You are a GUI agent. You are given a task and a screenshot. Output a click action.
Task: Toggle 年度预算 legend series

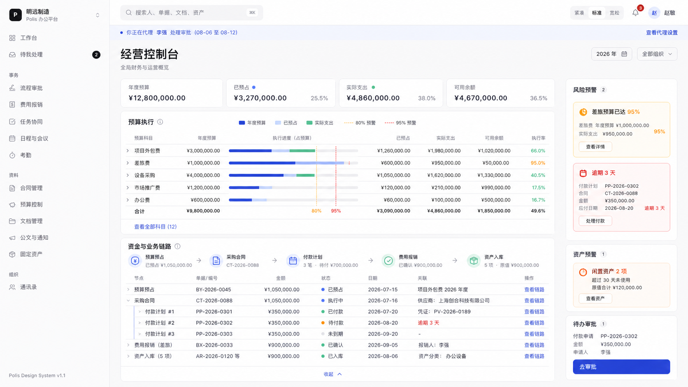click(252, 123)
